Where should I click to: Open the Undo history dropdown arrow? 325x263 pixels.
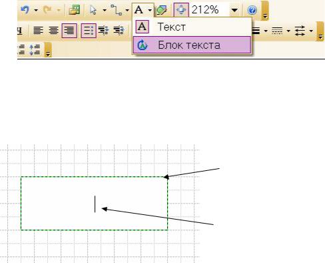point(36,10)
